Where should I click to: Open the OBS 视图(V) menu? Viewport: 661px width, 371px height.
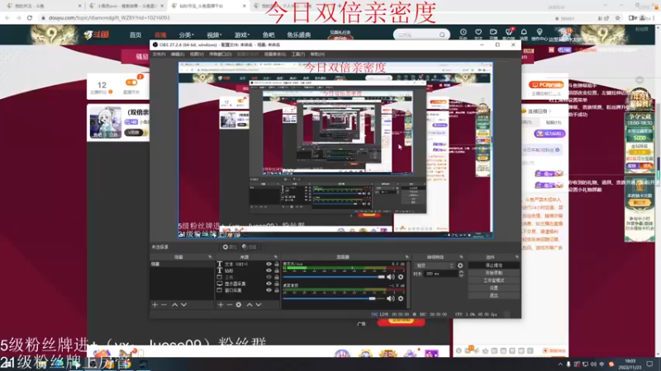197,54
